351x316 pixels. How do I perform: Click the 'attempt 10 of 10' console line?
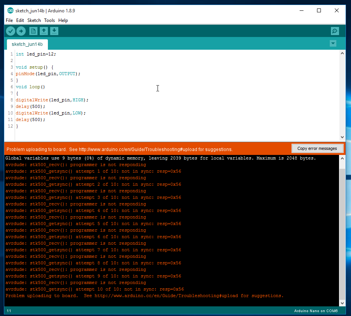click(x=95, y=289)
